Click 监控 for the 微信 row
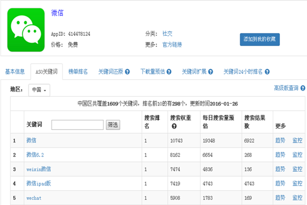The width and height of the screenshot is (307, 205). [297, 140]
